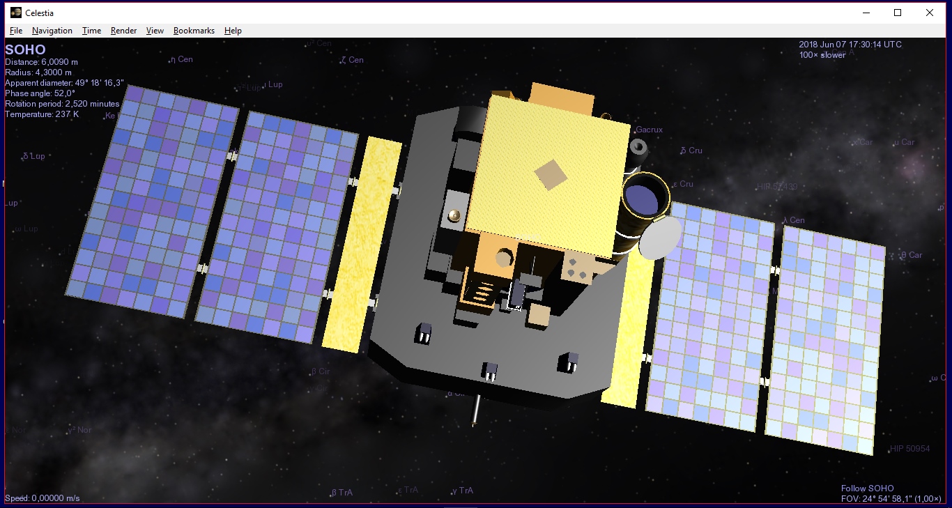Click the FOV: 24° 54' 58,1" readout

tap(891, 499)
